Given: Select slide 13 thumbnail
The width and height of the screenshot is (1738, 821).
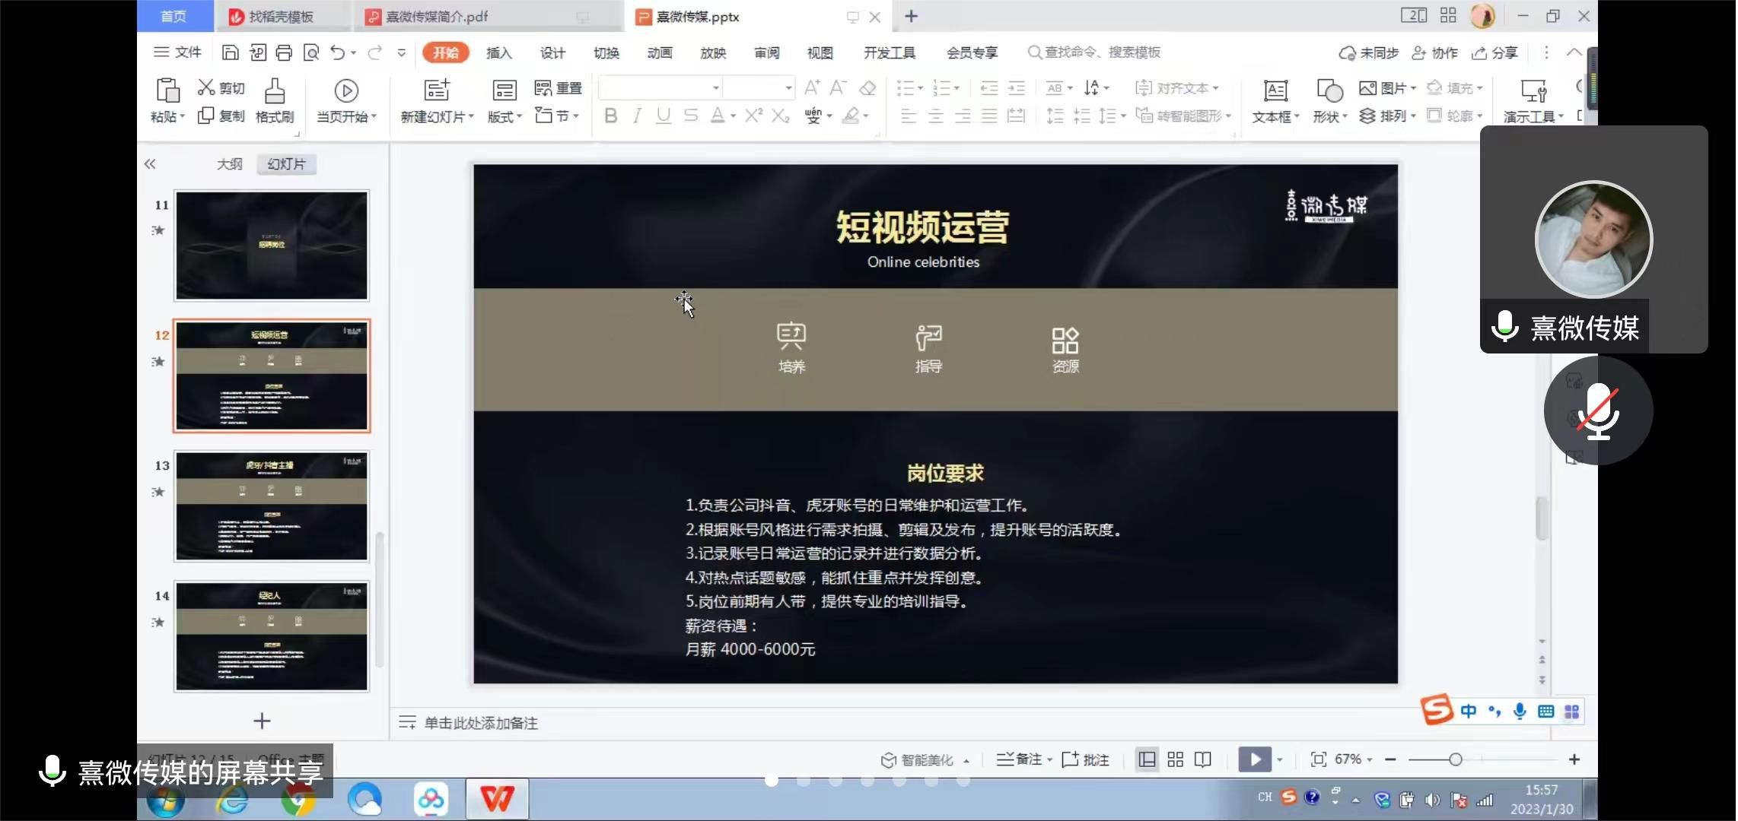Looking at the screenshot, I should (272, 506).
